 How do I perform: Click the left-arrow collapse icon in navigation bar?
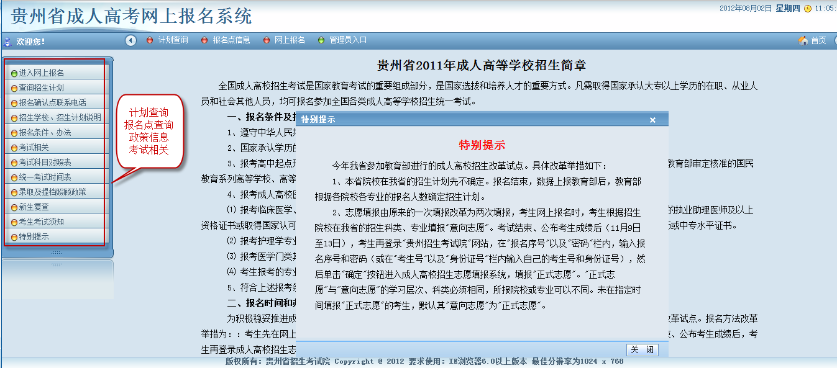pos(130,40)
